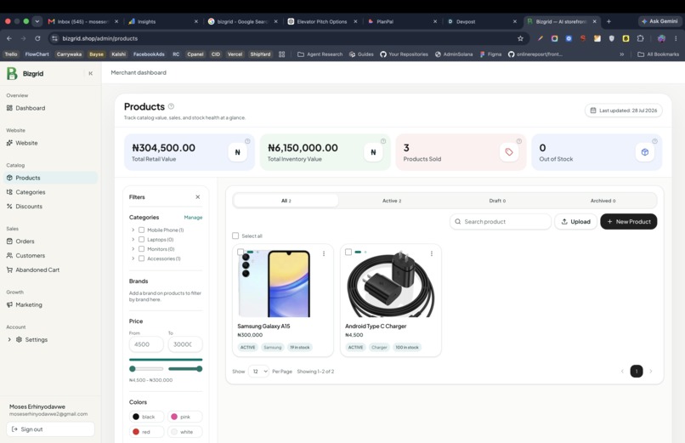This screenshot has height=443, width=685.
Task: Select the Android Type C Charger card checkbox
Action: pos(348,252)
